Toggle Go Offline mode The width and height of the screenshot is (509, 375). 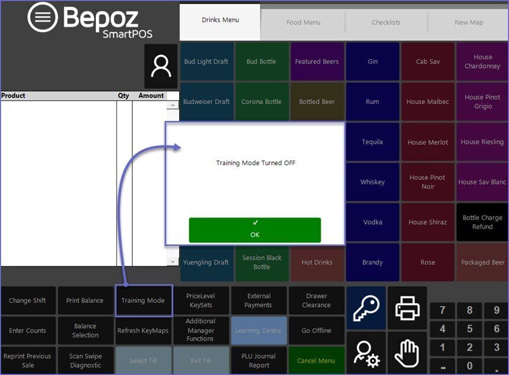point(316,331)
